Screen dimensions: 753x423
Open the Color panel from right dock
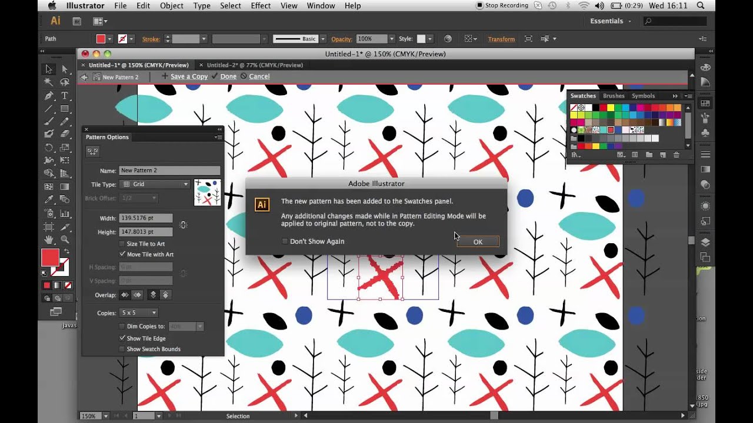pos(705,67)
